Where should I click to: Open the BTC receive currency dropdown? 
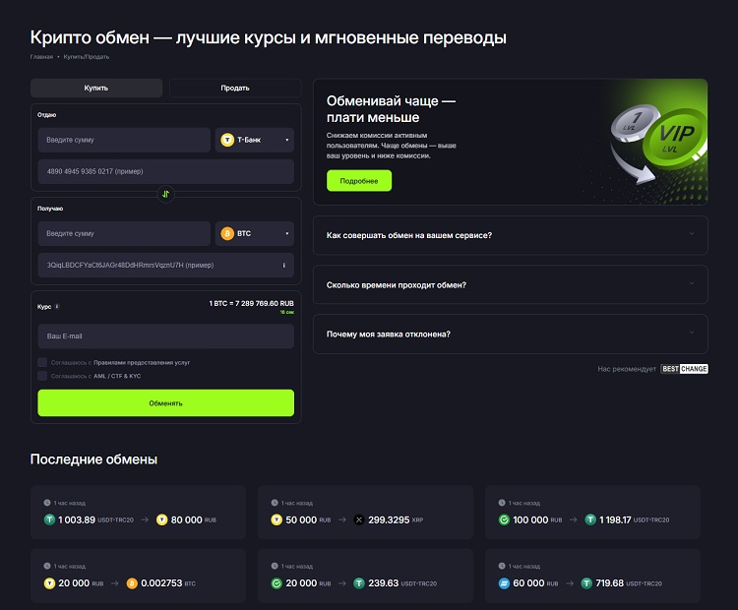(254, 233)
